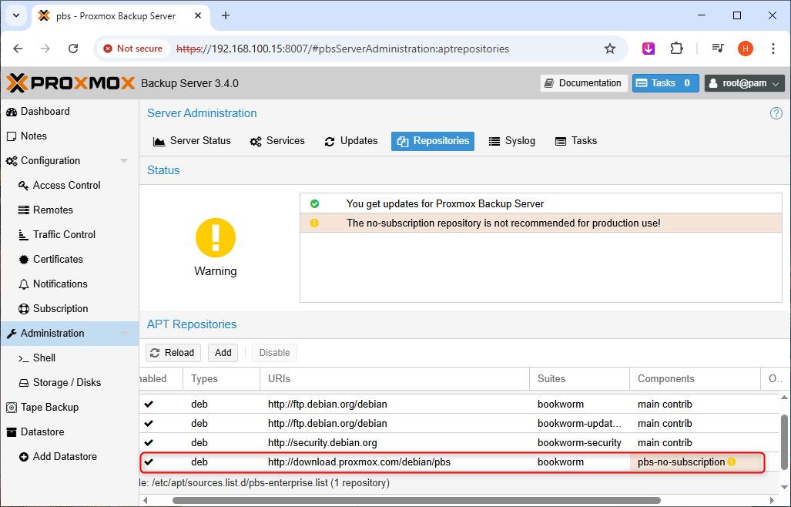Viewport: 791px width, 507px height.
Task: Open Tape Backup section
Action: [49, 408]
